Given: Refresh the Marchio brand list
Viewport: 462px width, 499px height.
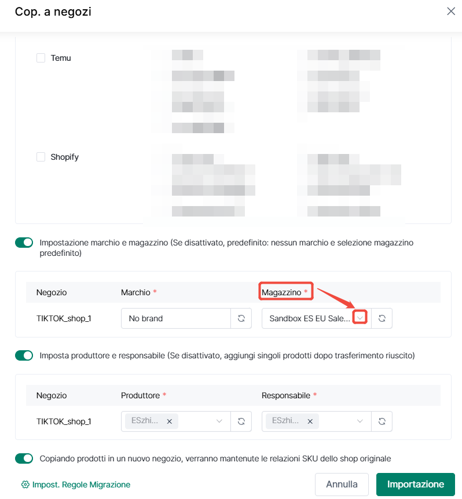Looking at the screenshot, I should coord(241,318).
